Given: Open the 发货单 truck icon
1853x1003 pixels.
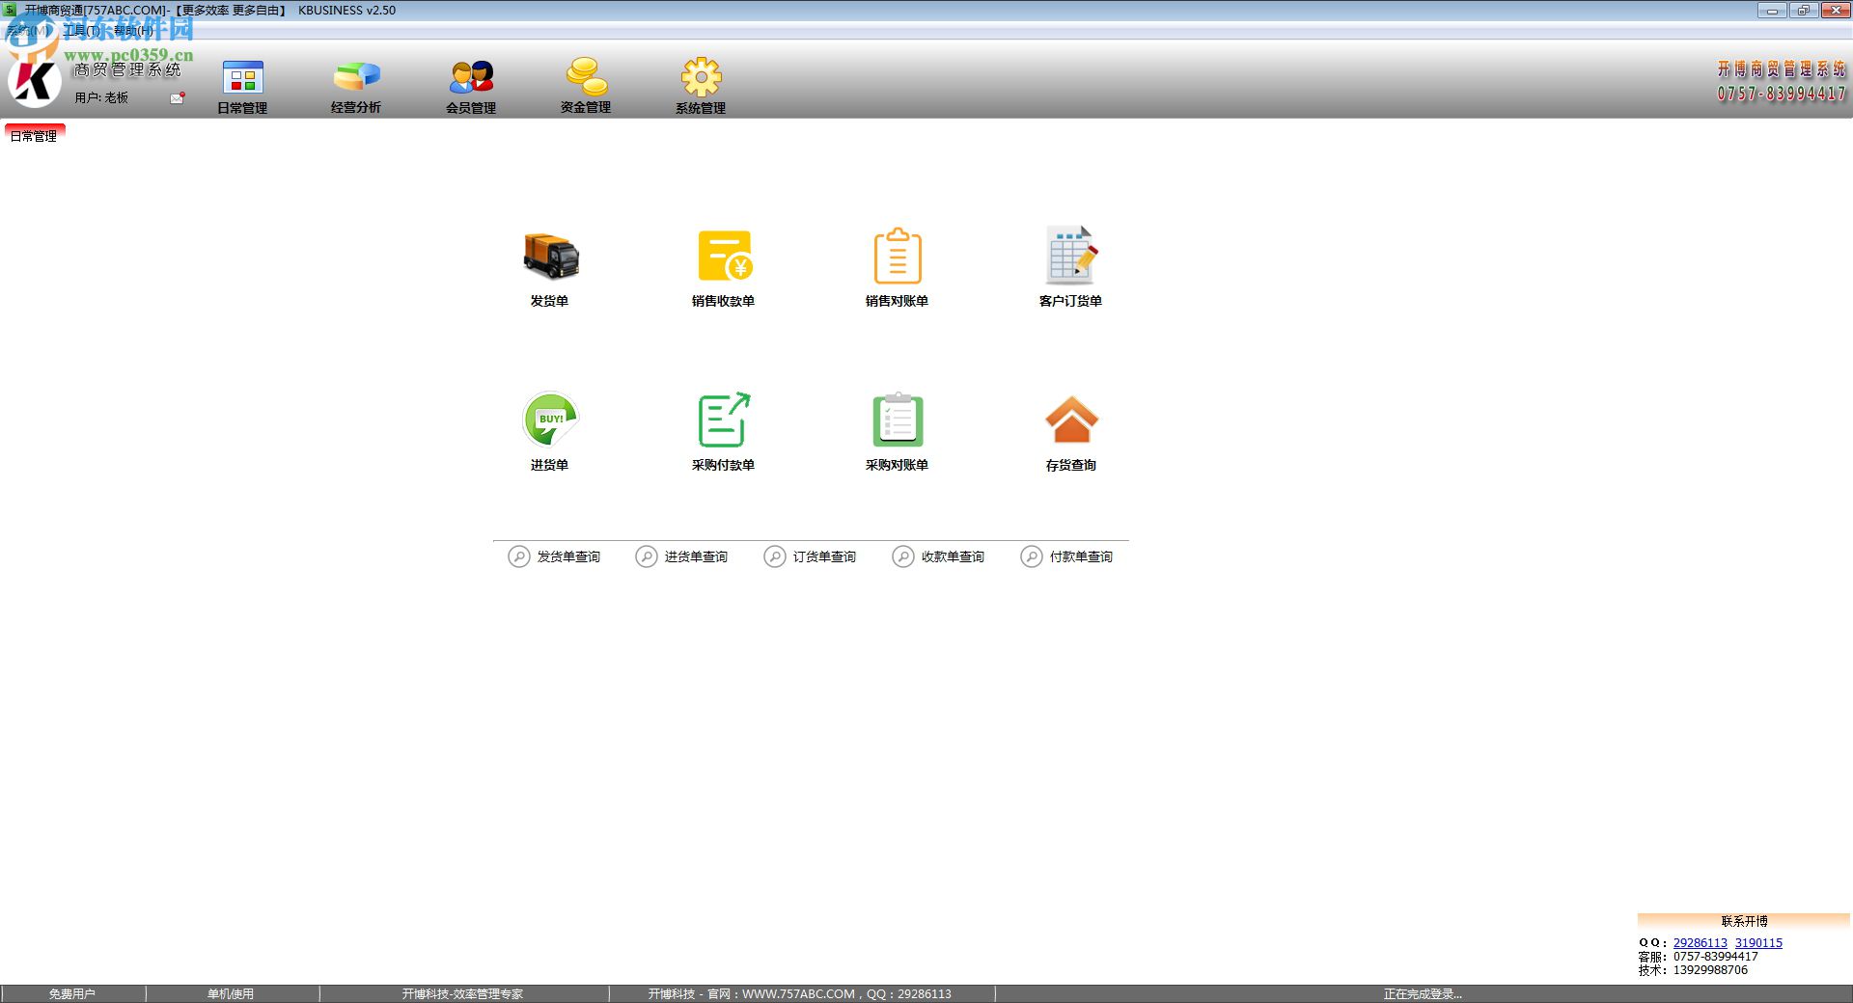Looking at the screenshot, I should pos(550,257).
